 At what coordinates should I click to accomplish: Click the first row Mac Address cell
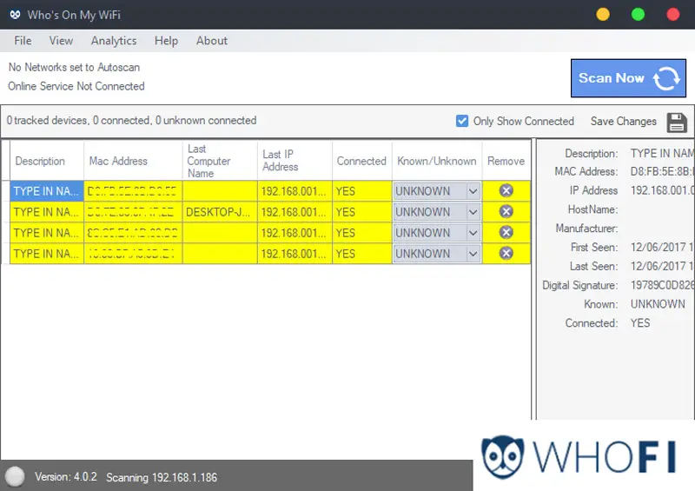click(133, 191)
